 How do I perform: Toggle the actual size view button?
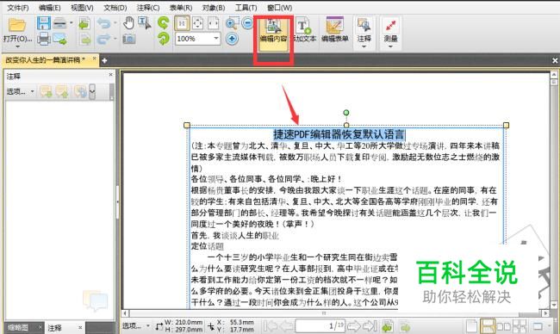pyautogui.click(x=182, y=23)
